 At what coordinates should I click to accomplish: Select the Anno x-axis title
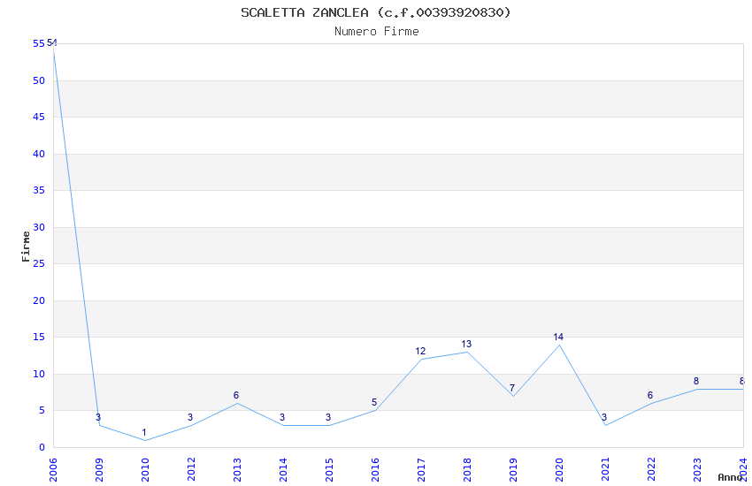point(730,477)
